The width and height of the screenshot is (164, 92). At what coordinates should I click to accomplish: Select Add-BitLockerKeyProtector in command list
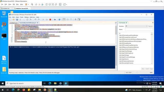point(126,63)
